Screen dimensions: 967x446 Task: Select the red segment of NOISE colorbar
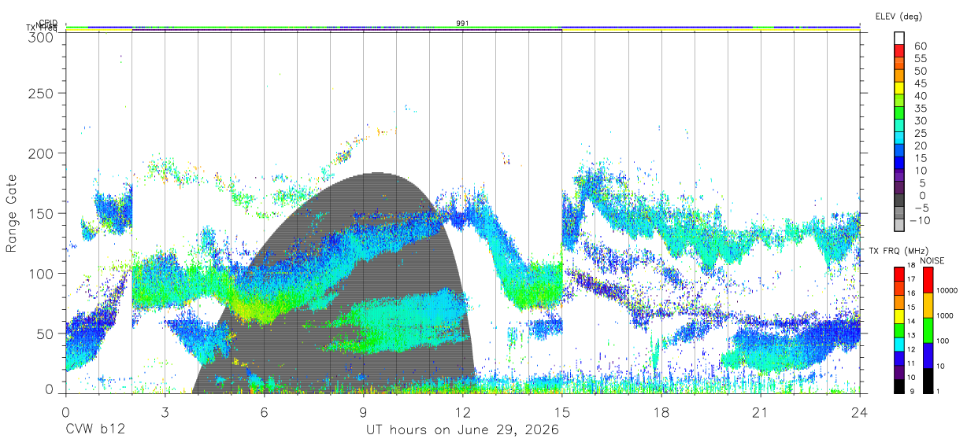(x=928, y=279)
